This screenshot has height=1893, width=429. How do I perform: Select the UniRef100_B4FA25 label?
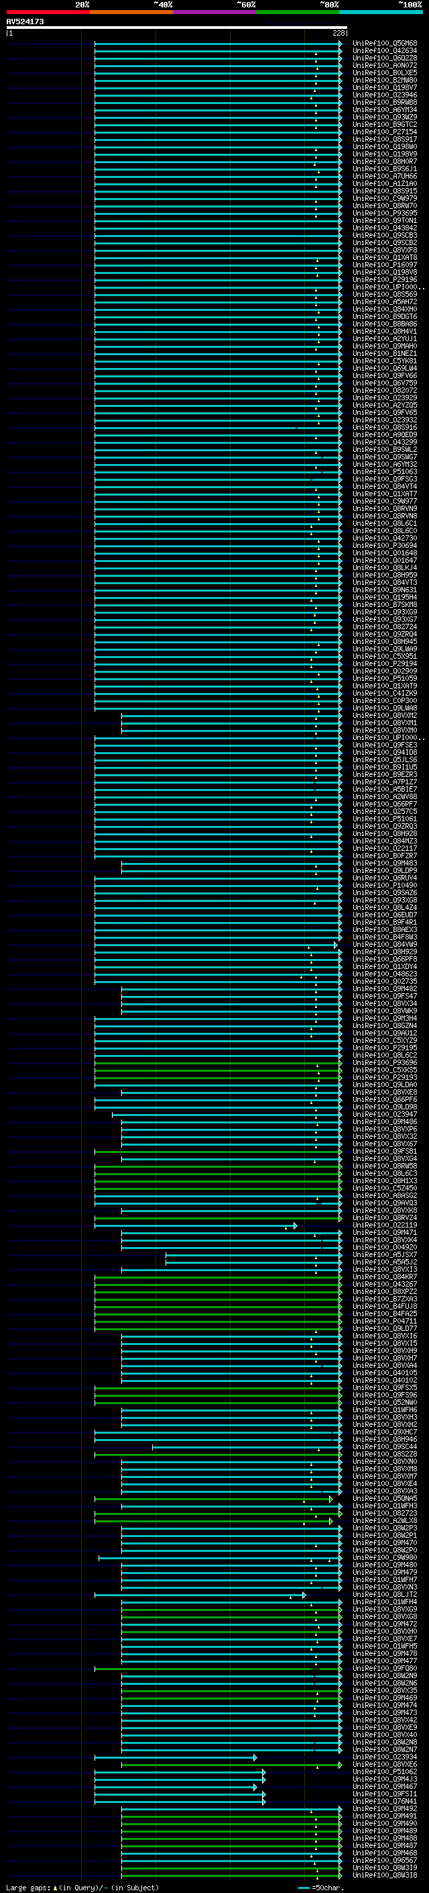coord(385,1314)
